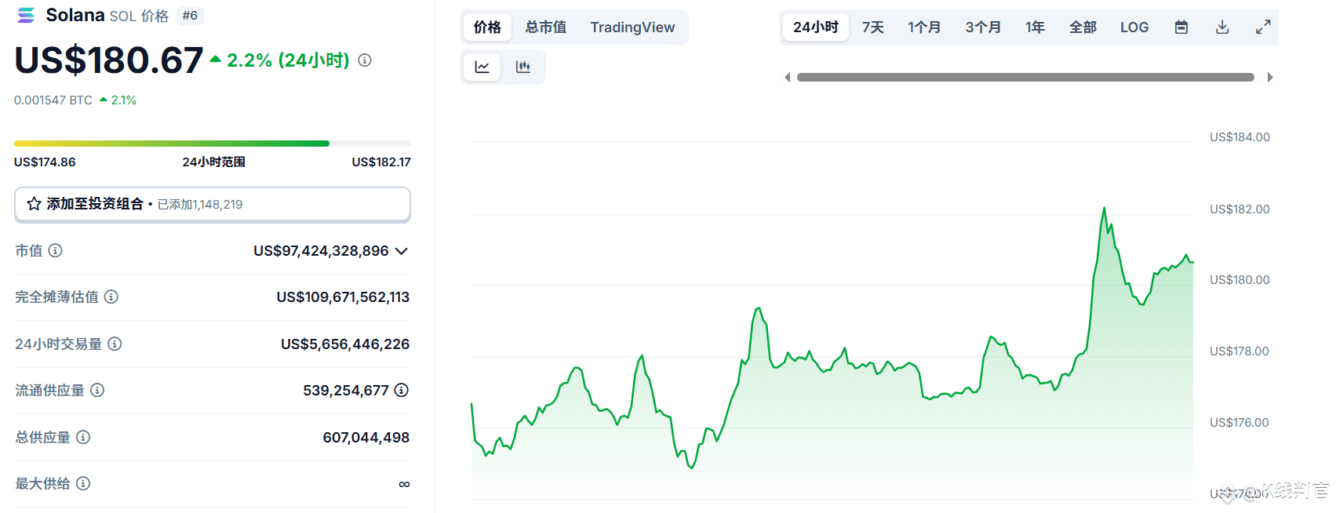Click the left arrow of the chart range bar
Image resolution: width=1336 pixels, height=513 pixels.
click(x=788, y=77)
